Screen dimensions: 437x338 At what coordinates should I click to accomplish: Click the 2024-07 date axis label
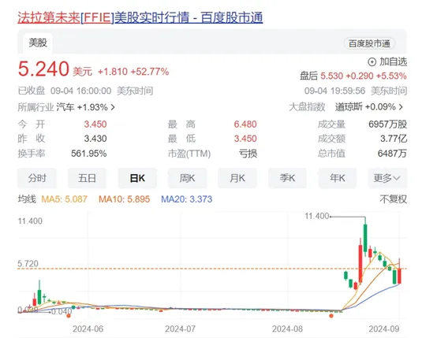click(181, 329)
